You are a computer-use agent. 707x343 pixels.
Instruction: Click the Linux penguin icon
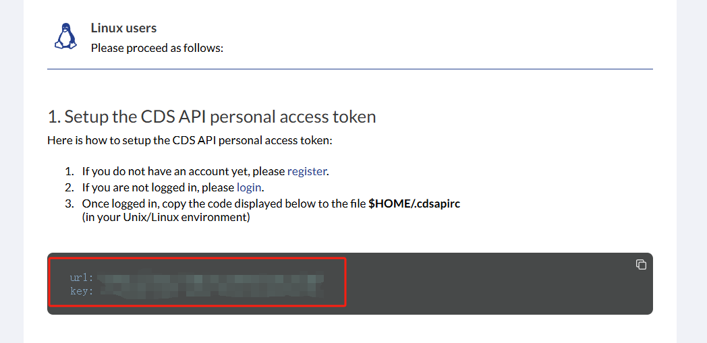(65, 36)
